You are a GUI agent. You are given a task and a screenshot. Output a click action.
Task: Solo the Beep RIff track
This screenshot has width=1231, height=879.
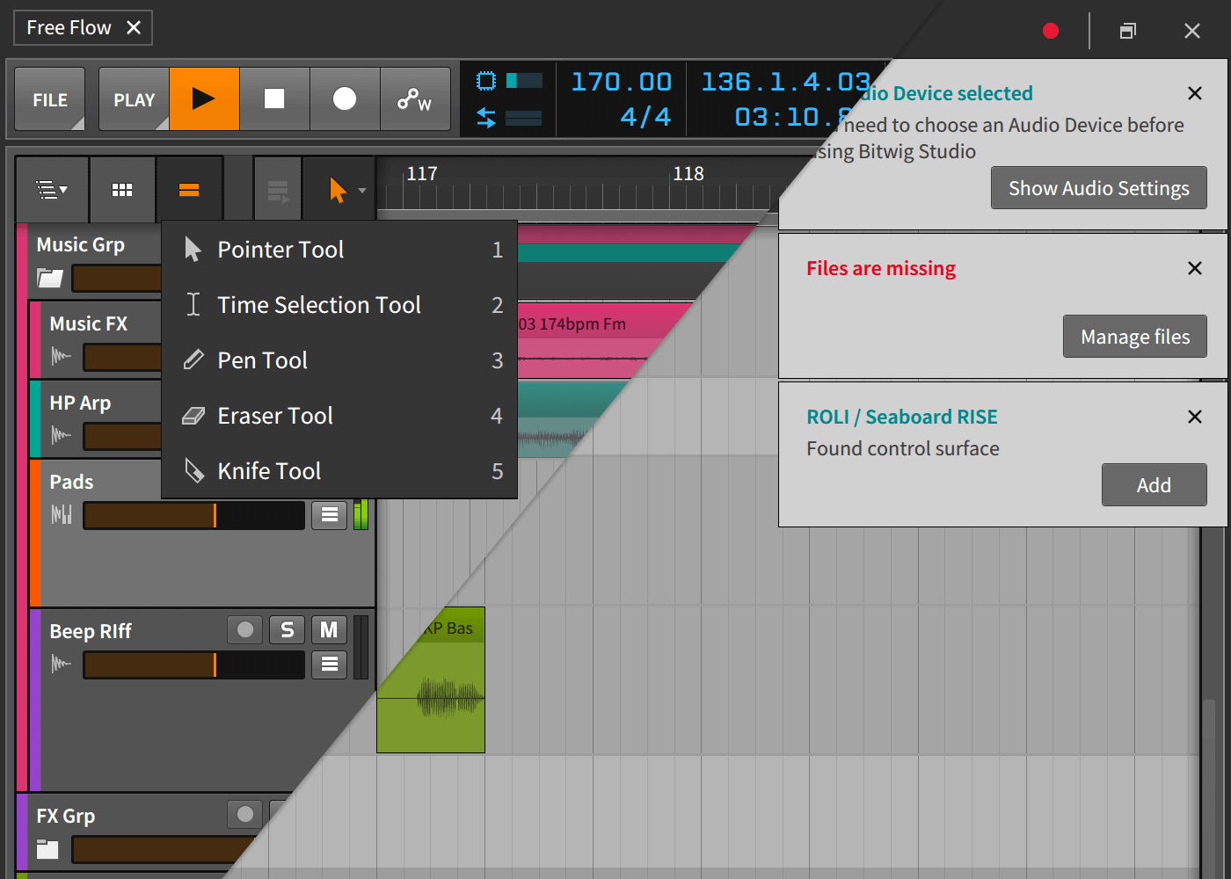287,629
